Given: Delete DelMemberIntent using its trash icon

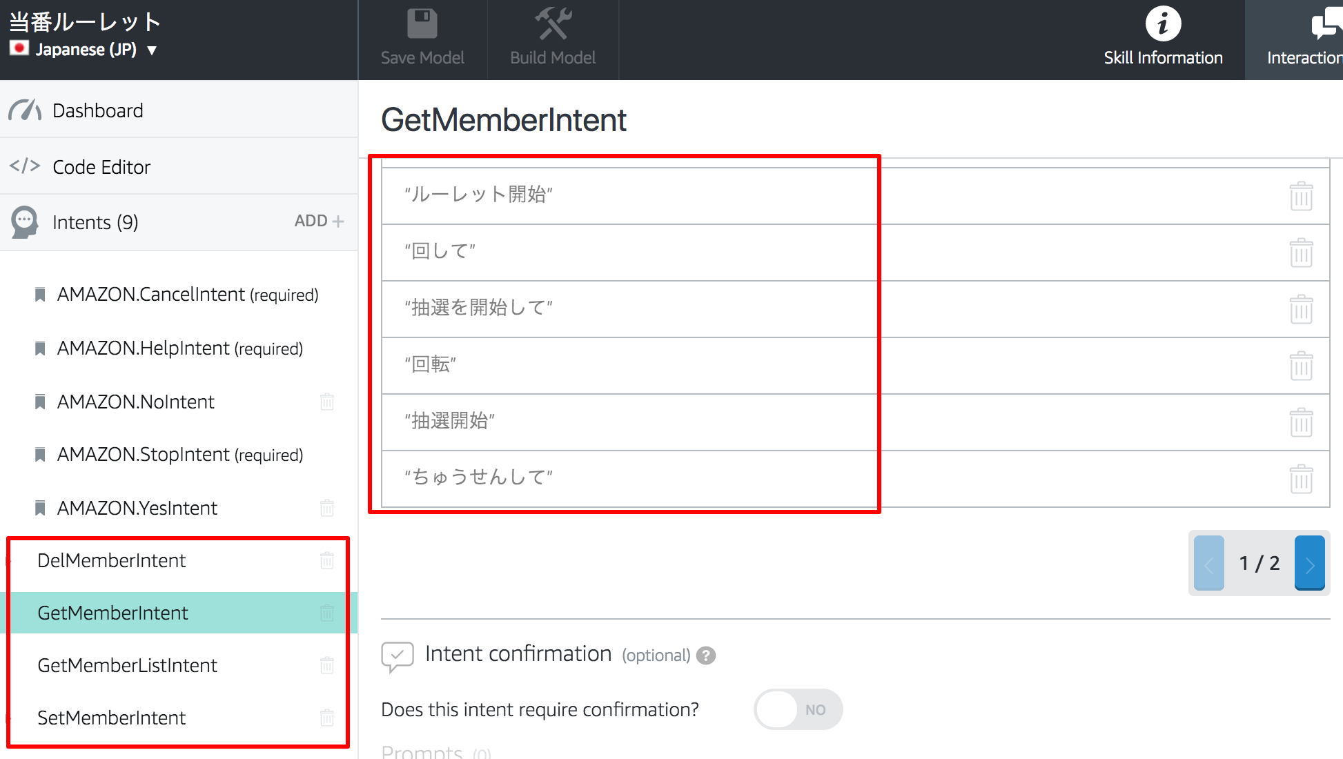Looking at the screenshot, I should pos(327,560).
